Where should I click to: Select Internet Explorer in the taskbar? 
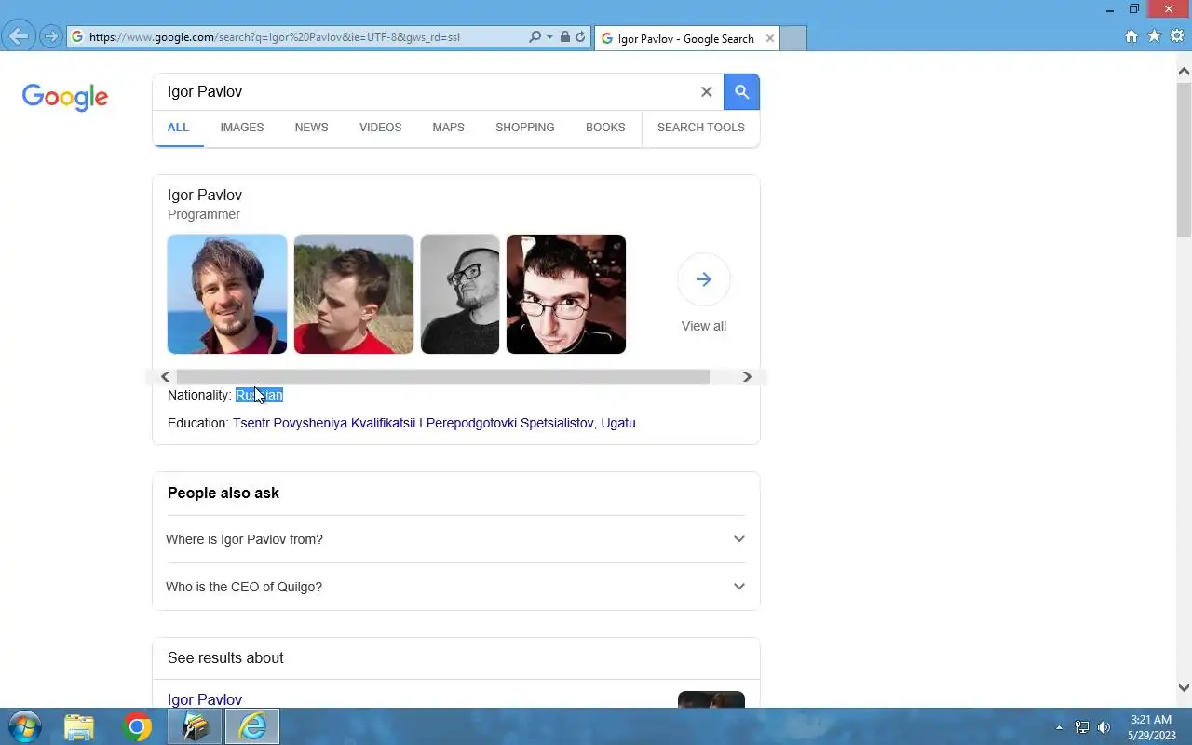(252, 726)
